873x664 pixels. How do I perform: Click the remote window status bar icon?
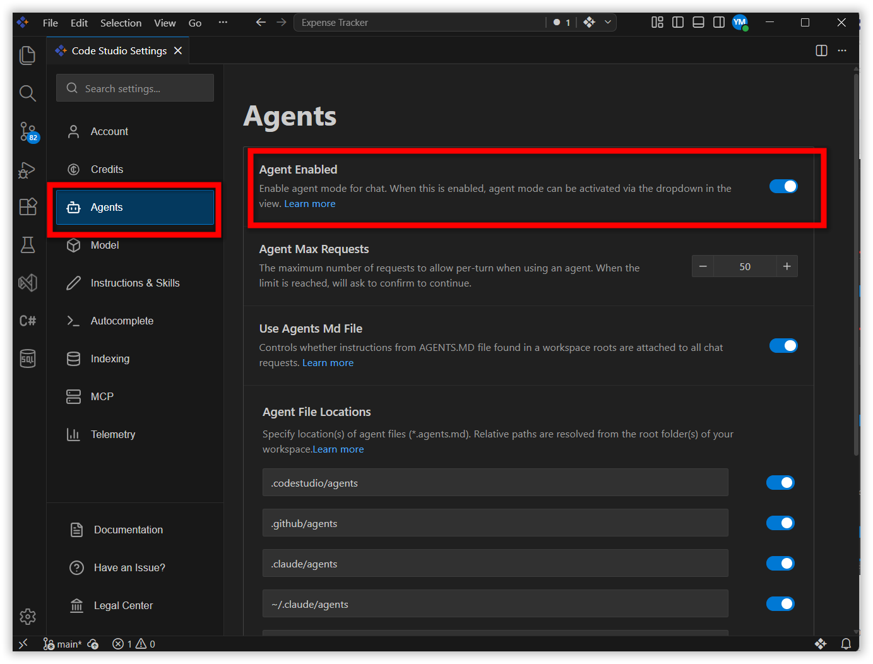coord(23,644)
